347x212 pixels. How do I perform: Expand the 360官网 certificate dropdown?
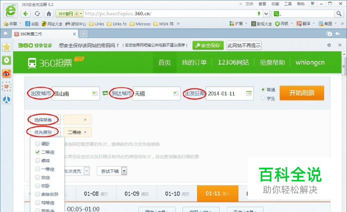81,14
